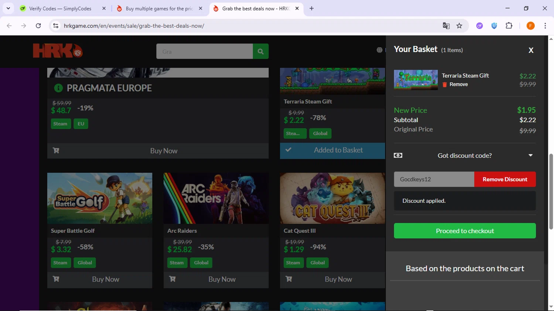Click the red Remove Discount button
Image resolution: width=554 pixels, height=311 pixels.
point(505,179)
